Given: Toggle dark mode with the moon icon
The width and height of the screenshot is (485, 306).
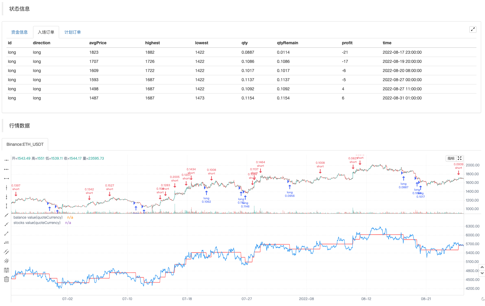Looking at the screenshot, I should point(483,299).
